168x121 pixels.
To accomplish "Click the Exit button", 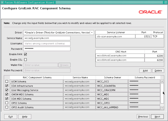I will 11,117.
